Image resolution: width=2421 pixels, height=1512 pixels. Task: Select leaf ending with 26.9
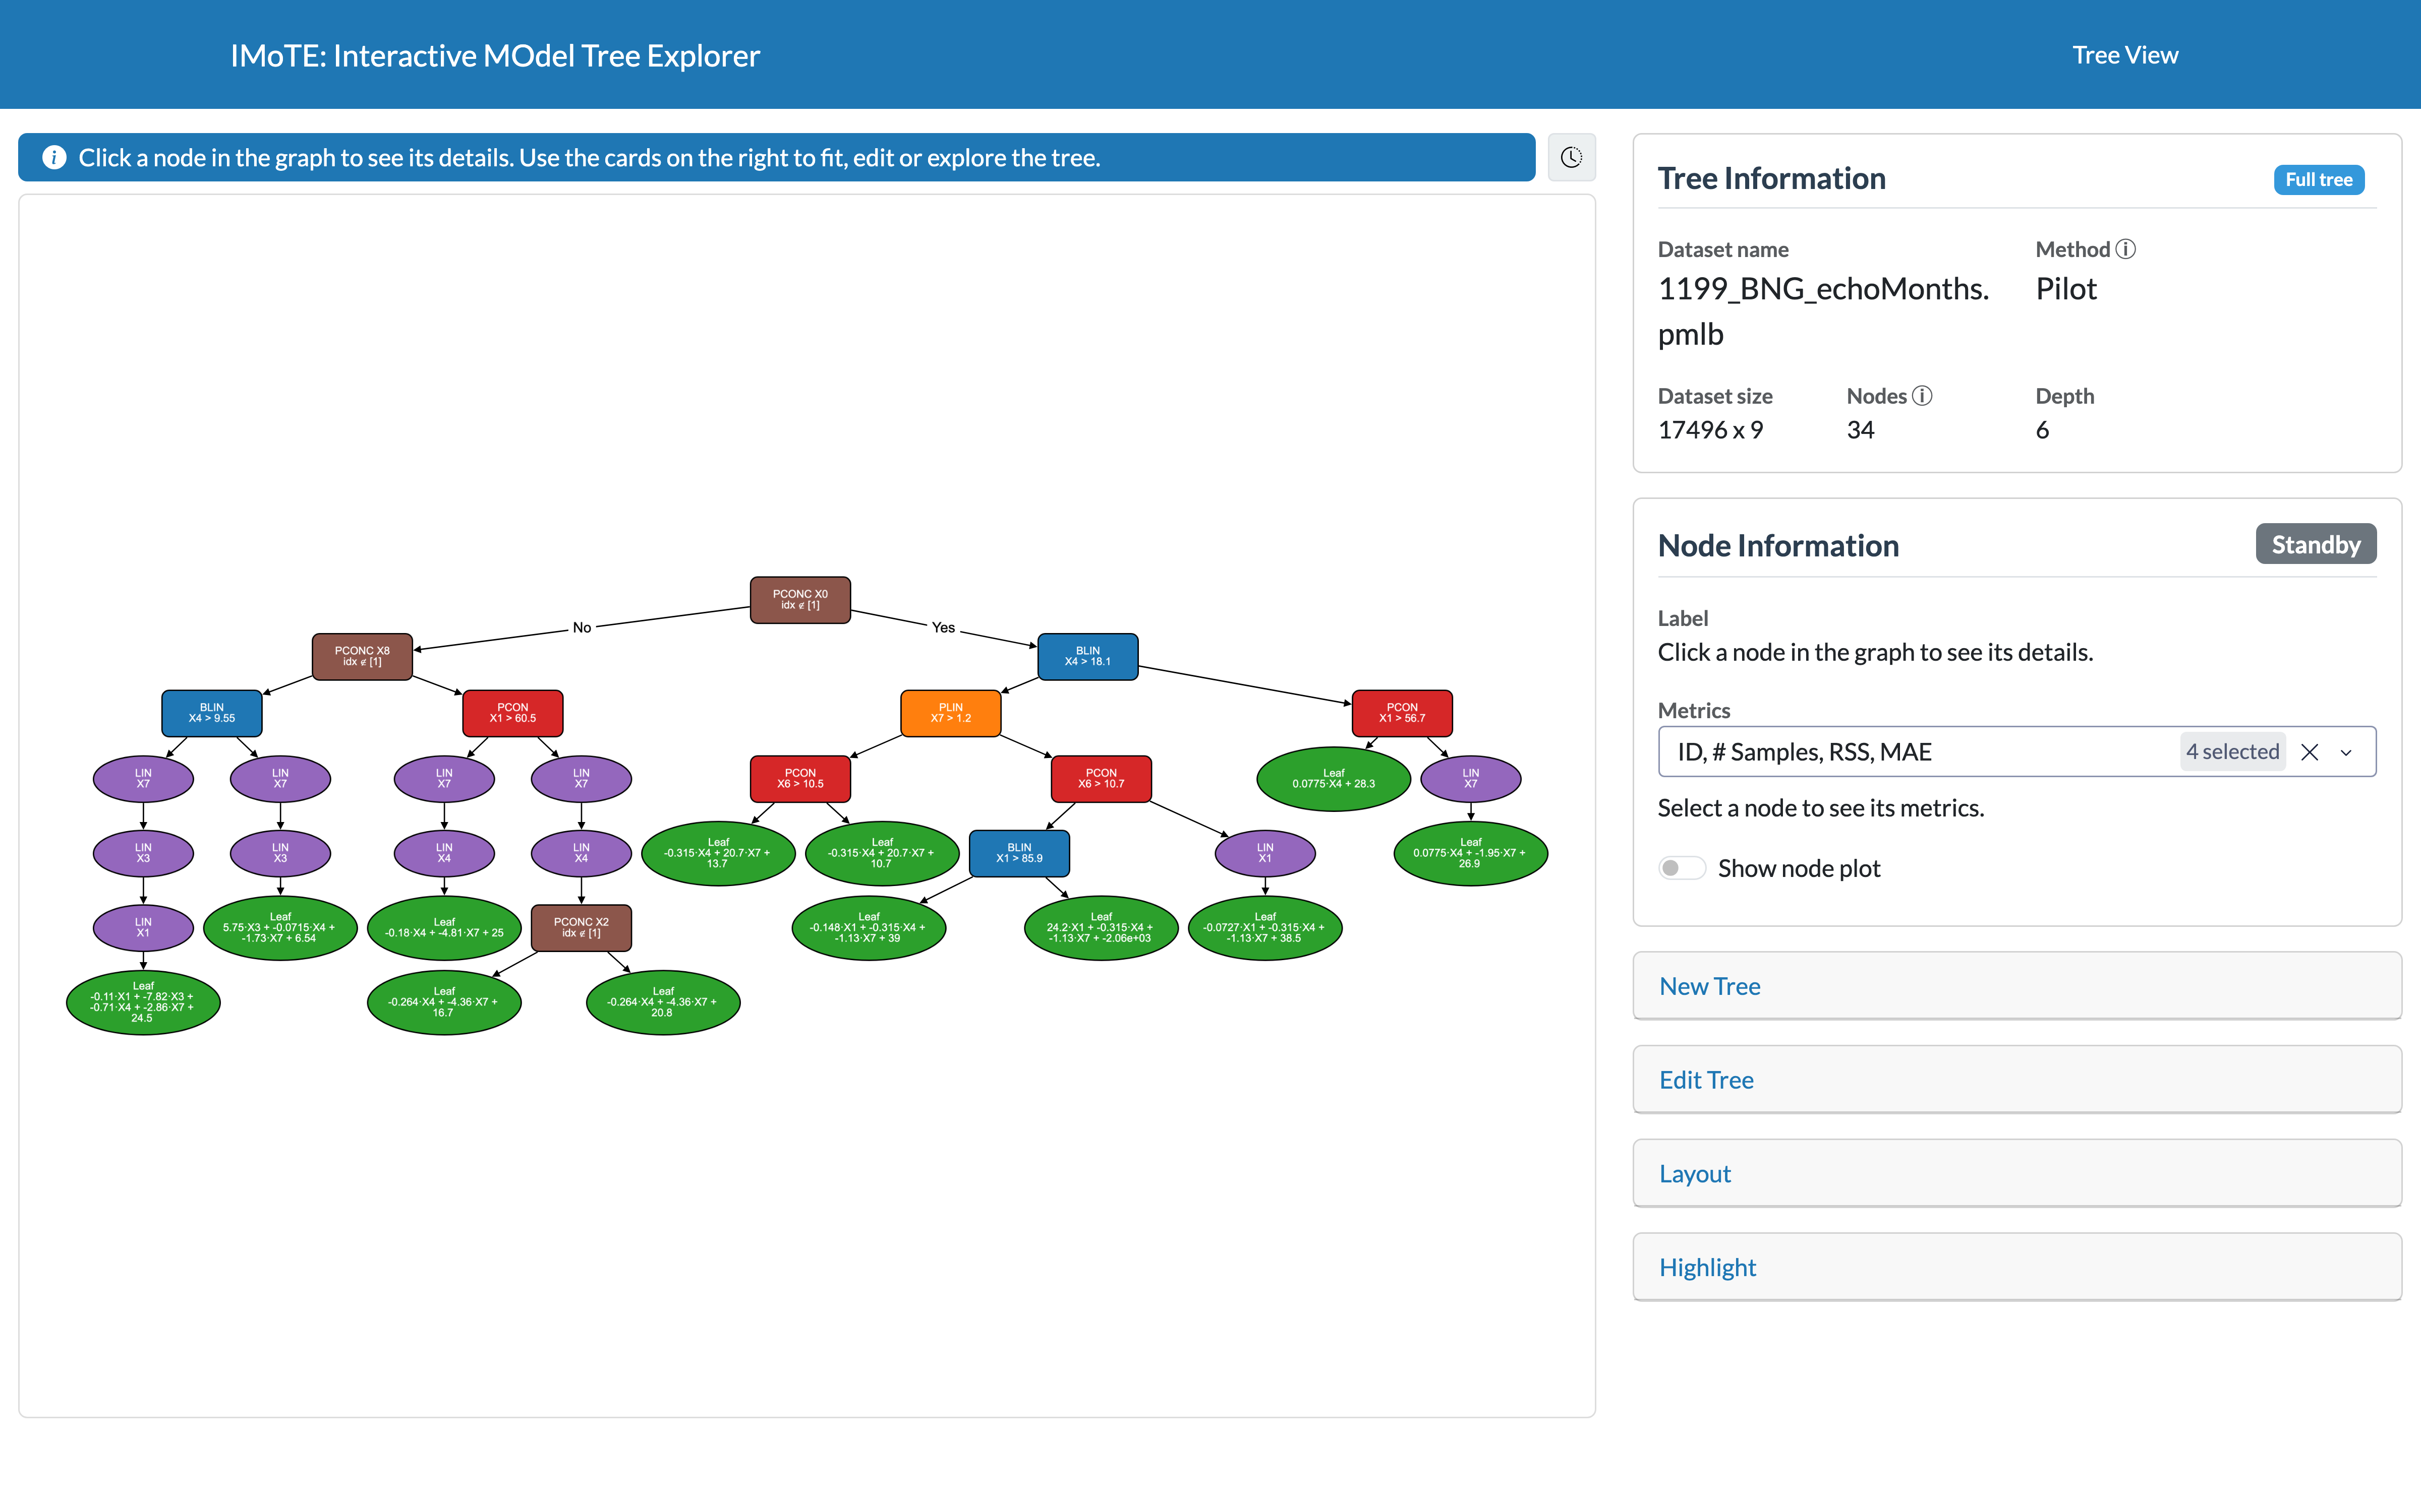[1471, 853]
